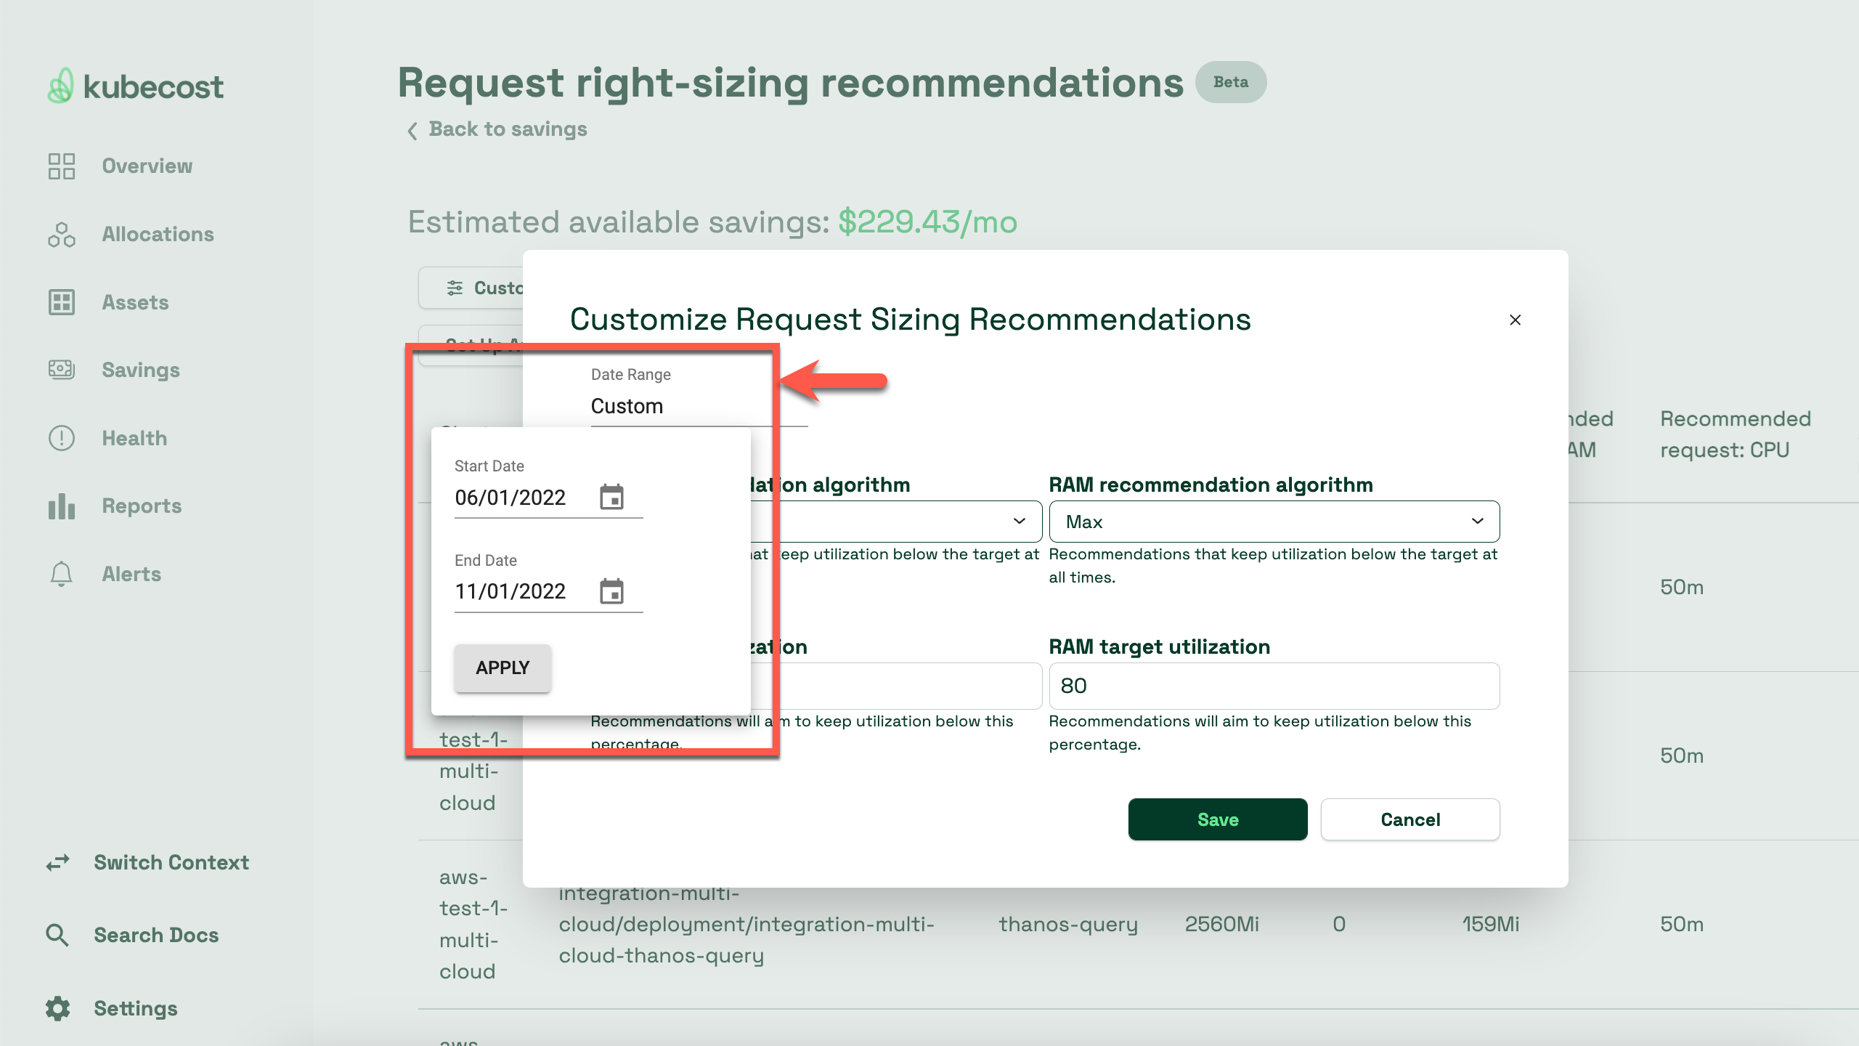Screen dimensions: 1859x1046
Task: Edit the RAM target utilization input field
Action: (1273, 686)
